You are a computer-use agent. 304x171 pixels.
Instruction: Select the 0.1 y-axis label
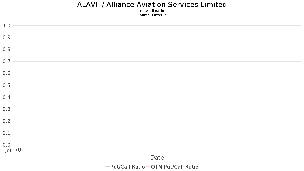pos(6,133)
